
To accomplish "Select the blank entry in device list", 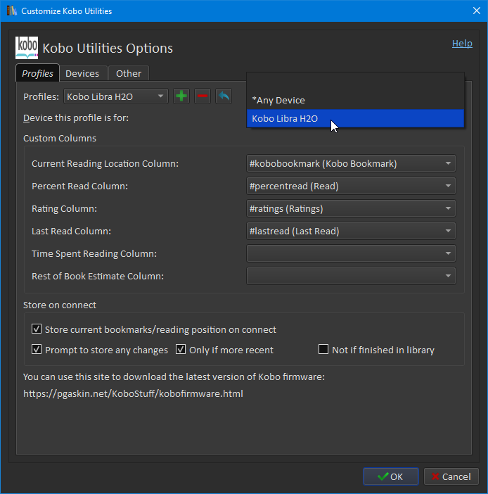I will click(x=356, y=82).
